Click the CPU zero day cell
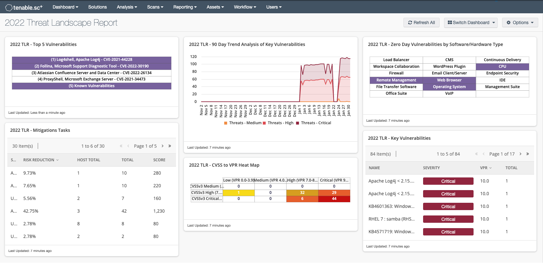 pos(502,67)
